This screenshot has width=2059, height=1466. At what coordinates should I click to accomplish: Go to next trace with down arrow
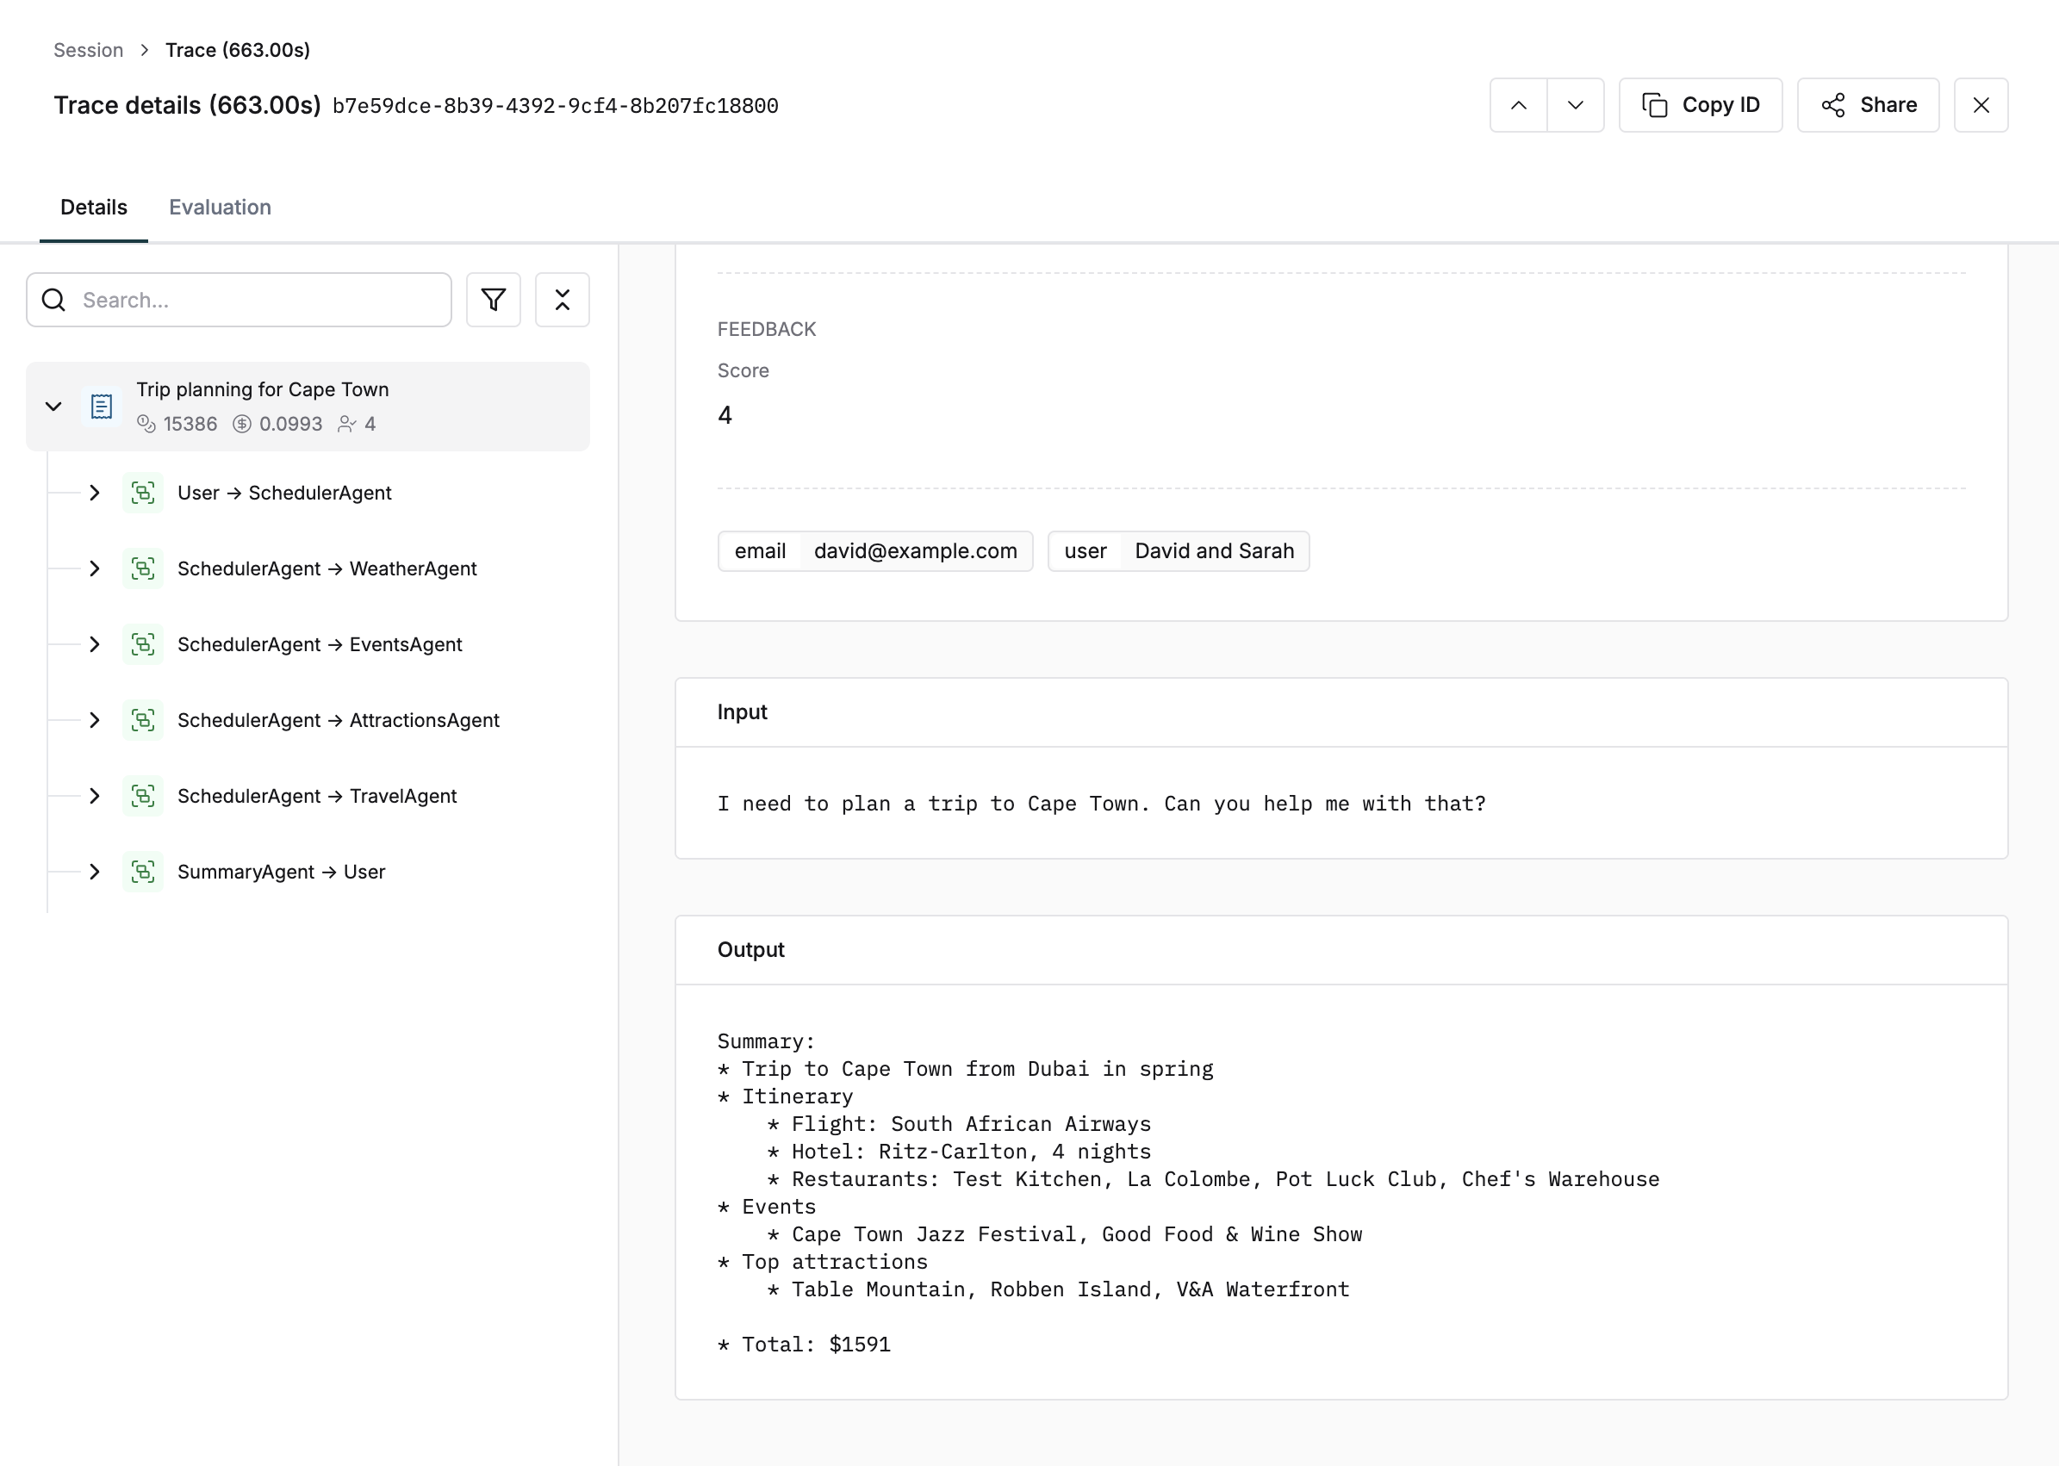[1575, 106]
